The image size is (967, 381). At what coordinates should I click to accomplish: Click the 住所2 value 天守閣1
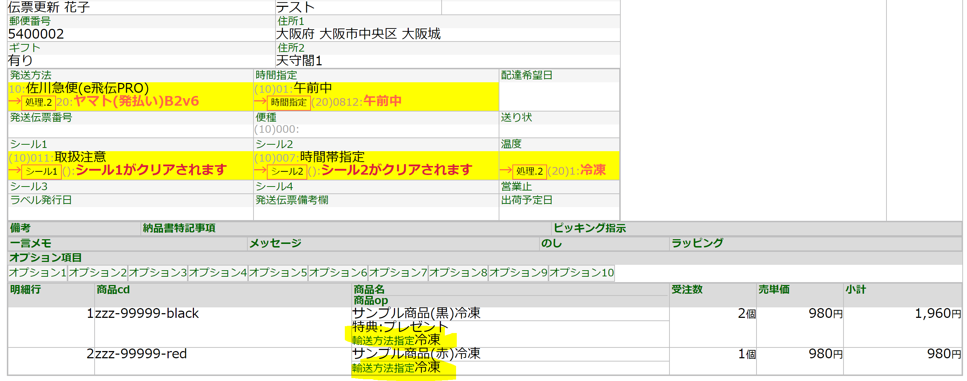click(x=299, y=61)
